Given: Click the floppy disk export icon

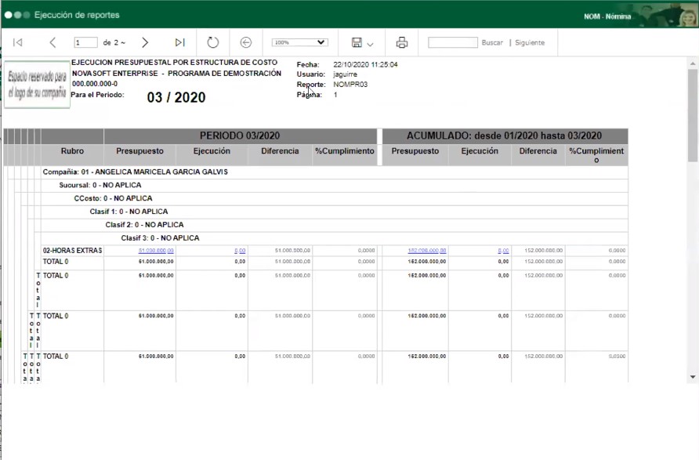Looking at the screenshot, I should point(357,42).
